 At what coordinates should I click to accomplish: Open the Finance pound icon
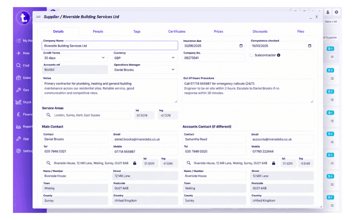tap(19, 114)
